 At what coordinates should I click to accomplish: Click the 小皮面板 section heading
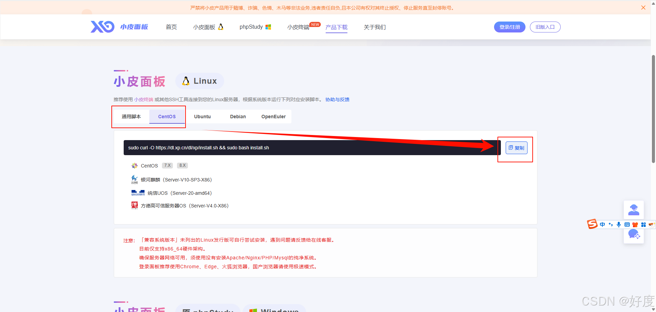139,82
